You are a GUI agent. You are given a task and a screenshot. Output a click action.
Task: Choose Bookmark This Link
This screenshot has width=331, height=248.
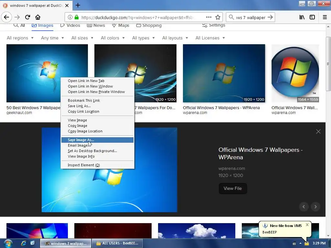[97, 101]
